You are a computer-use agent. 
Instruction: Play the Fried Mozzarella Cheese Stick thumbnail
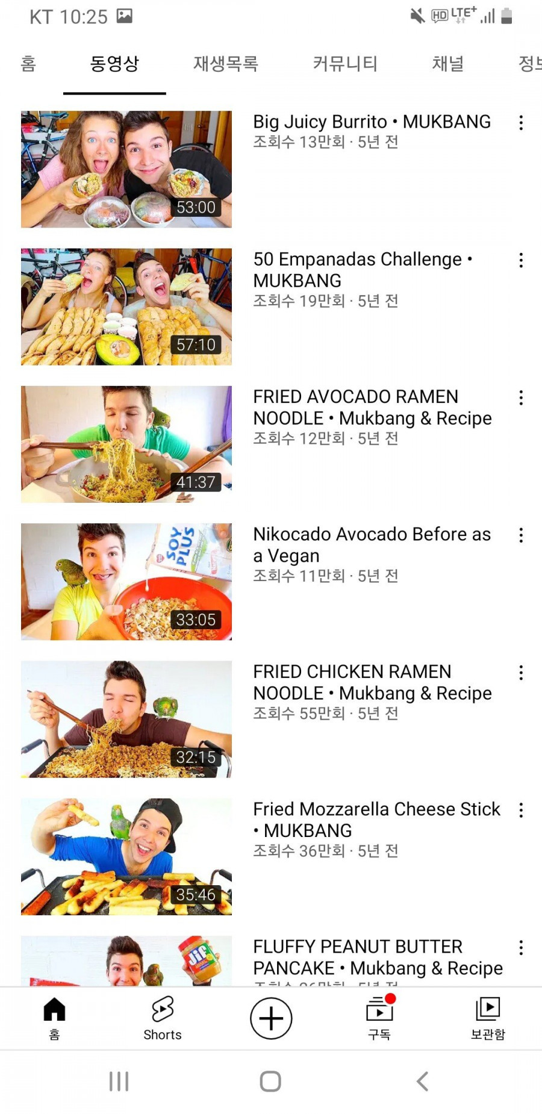pos(126,857)
